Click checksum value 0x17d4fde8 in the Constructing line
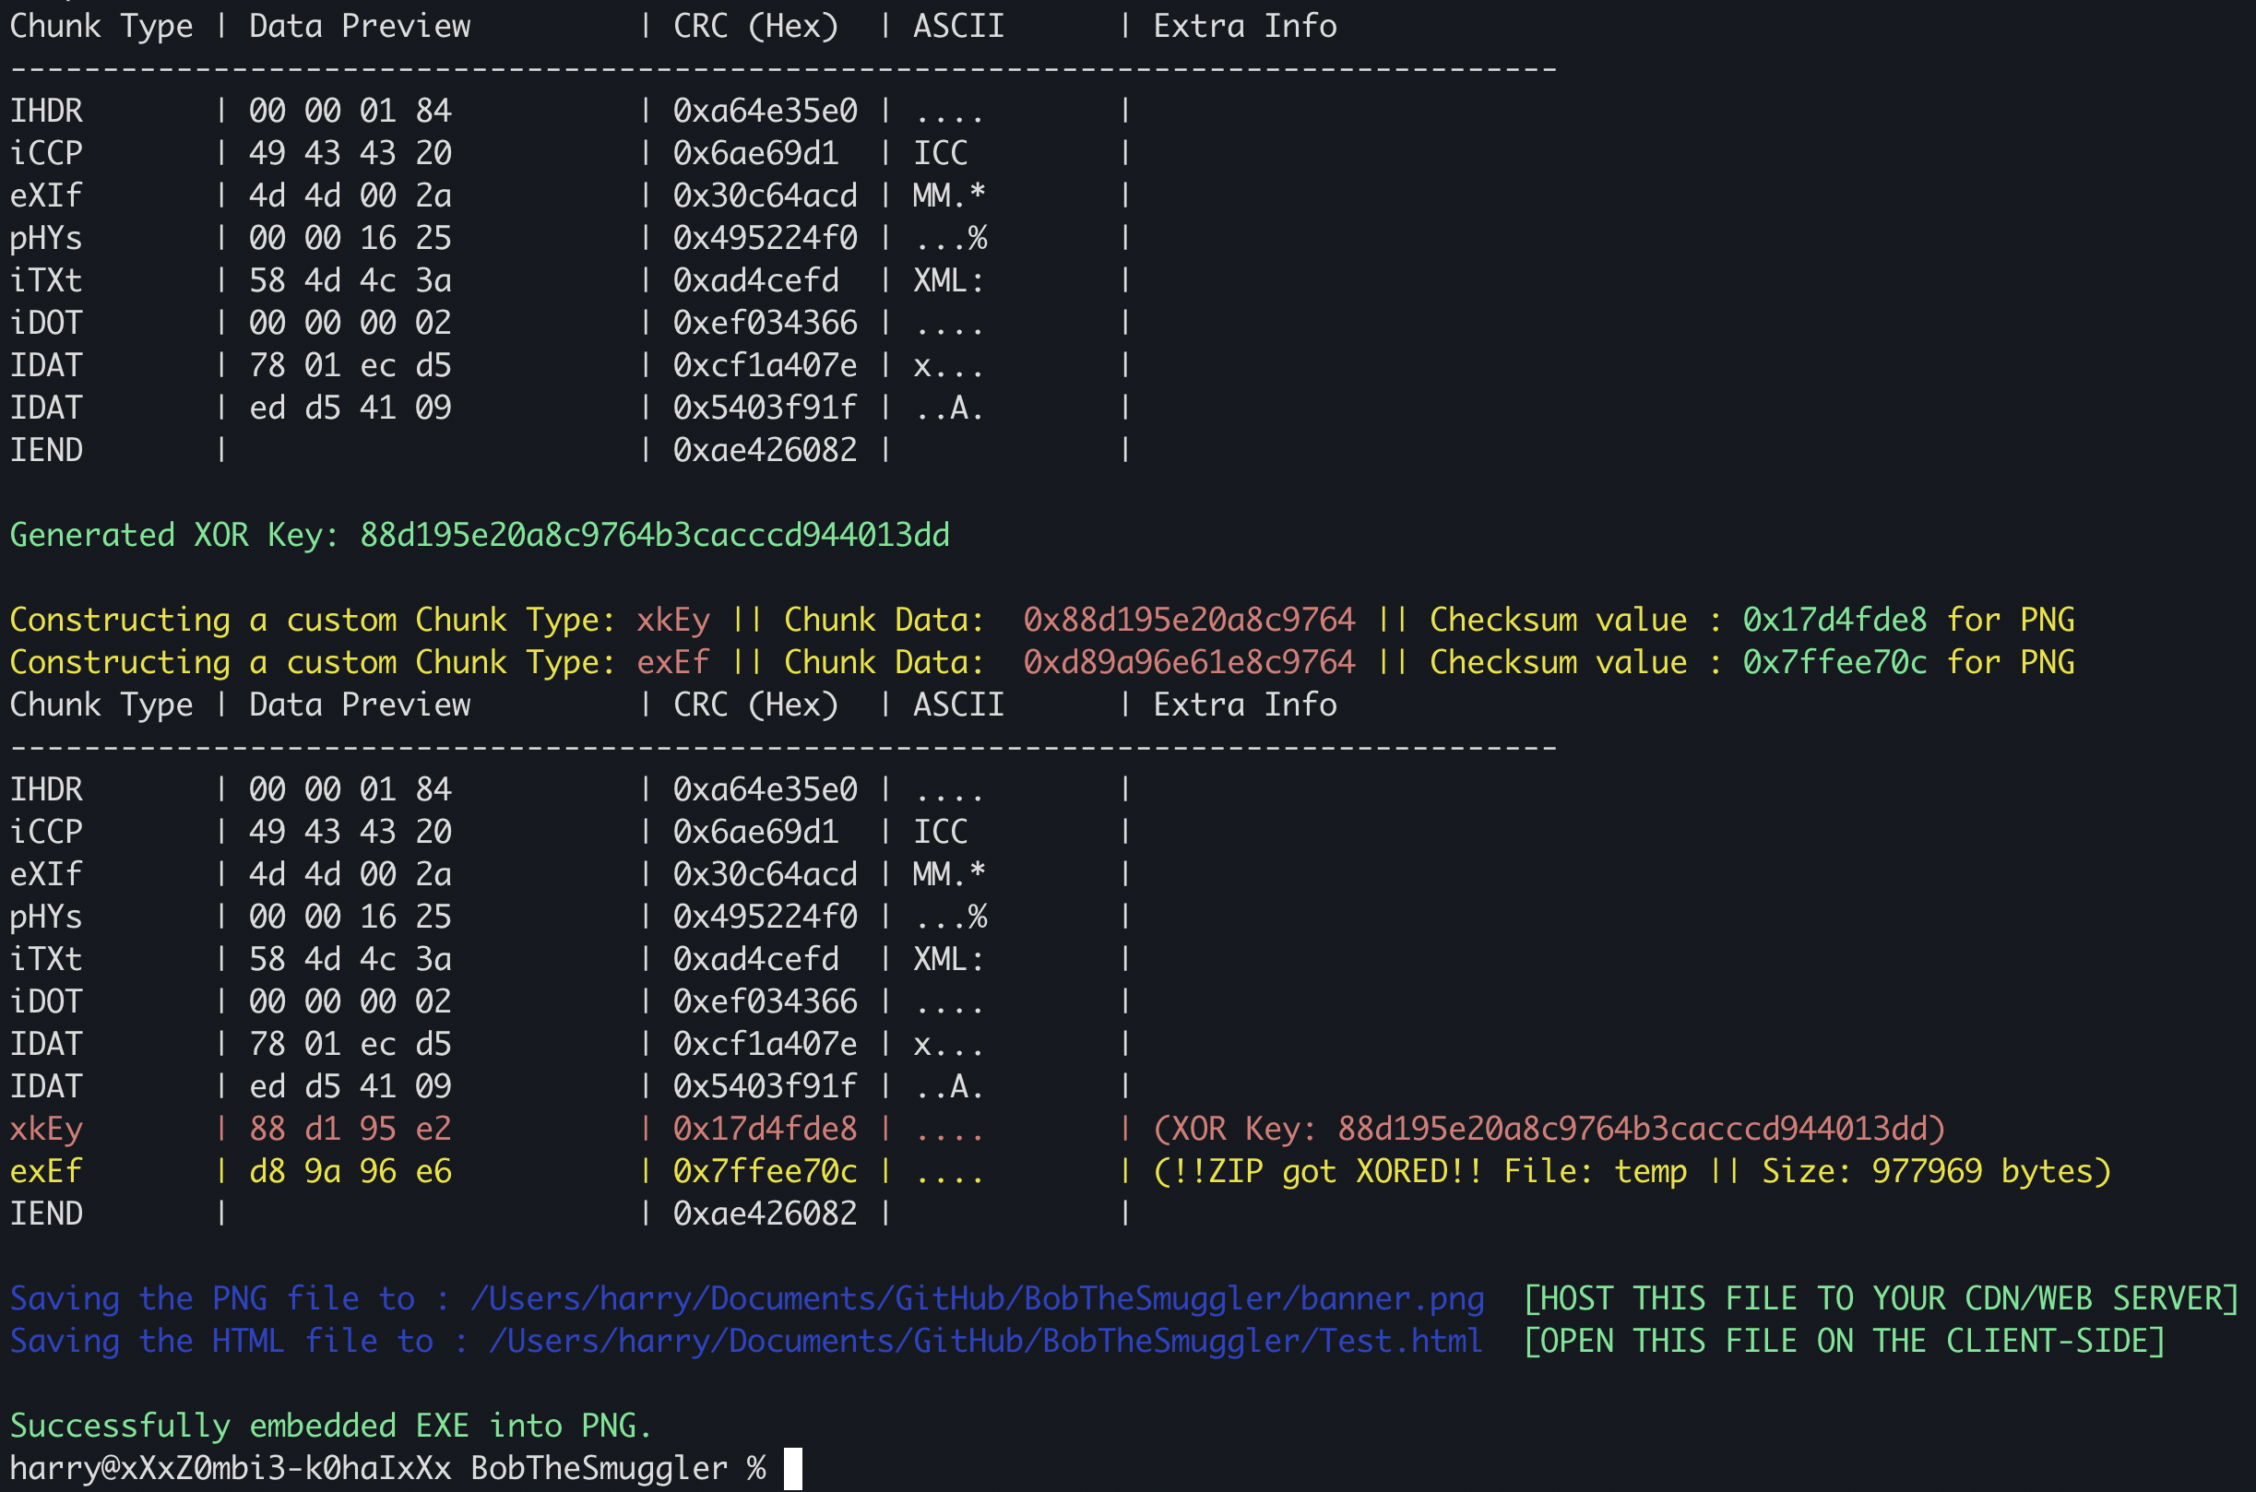This screenshot has width=2256, height=1492. pyautogui.click(x=1834, y=621)
